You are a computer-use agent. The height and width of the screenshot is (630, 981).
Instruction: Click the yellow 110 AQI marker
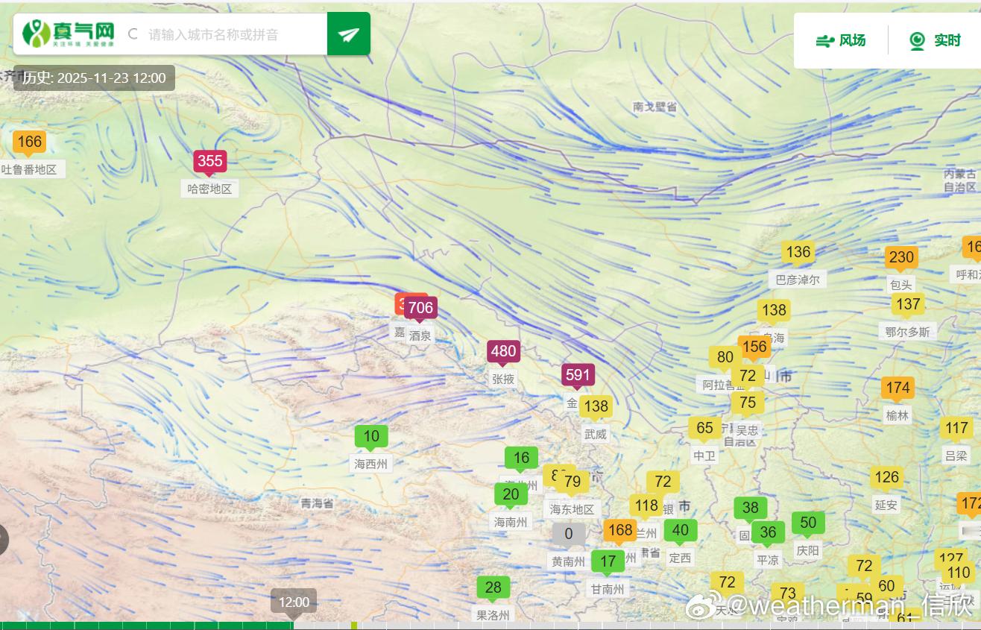click(x=959, y=573)
